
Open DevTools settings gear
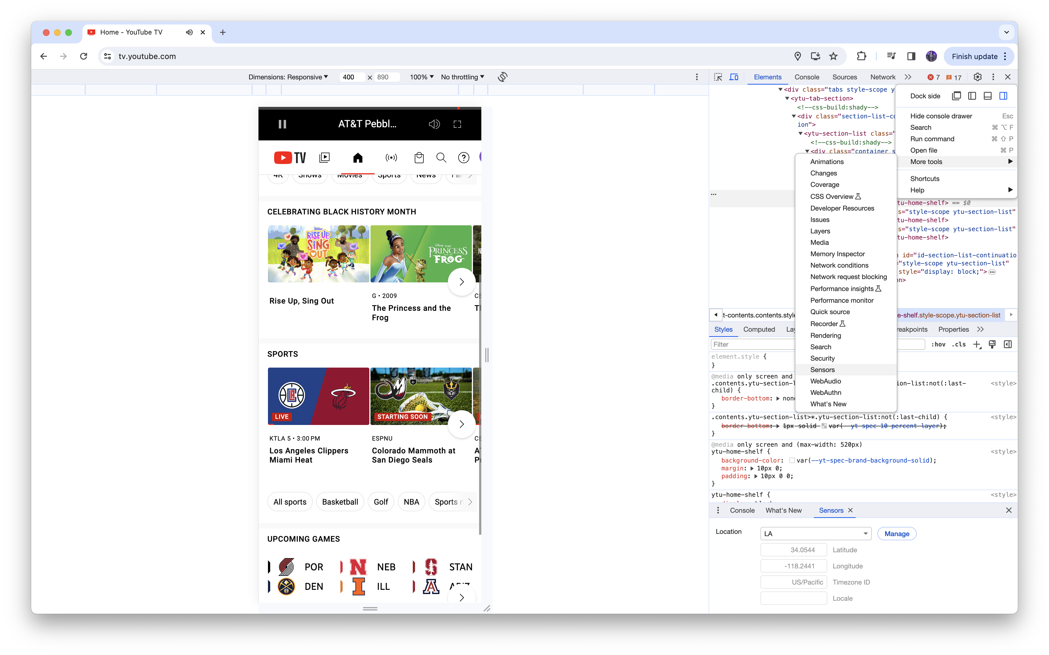coord(977,77)
